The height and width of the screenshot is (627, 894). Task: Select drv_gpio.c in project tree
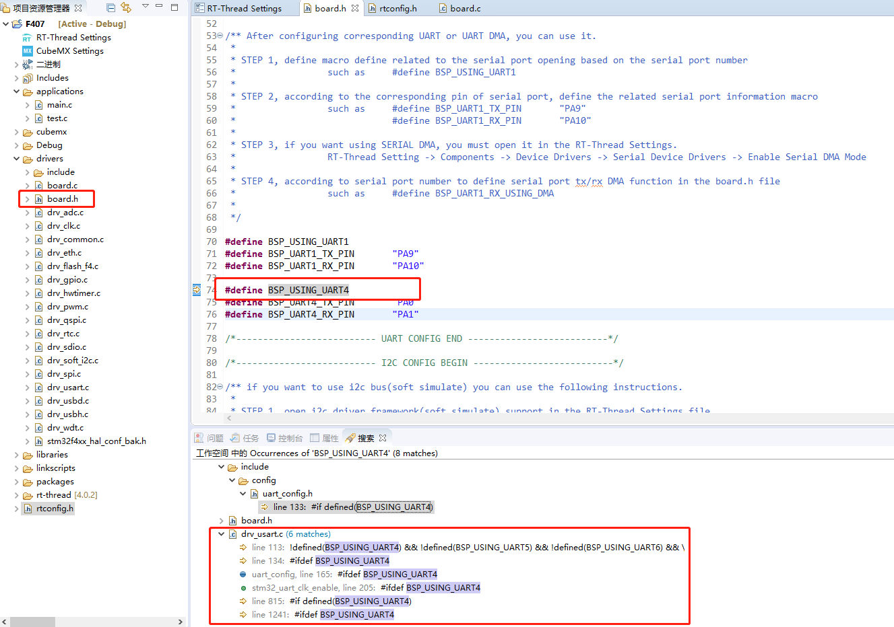coord(67,280)
